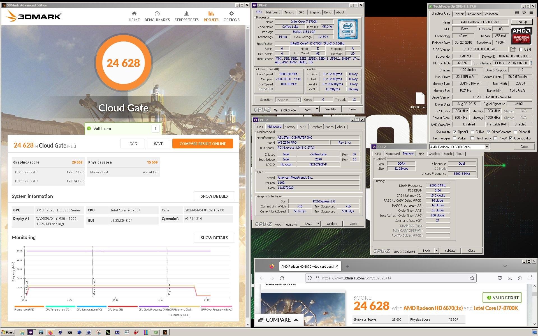Click the Firefox URL address field

[390, 278]
